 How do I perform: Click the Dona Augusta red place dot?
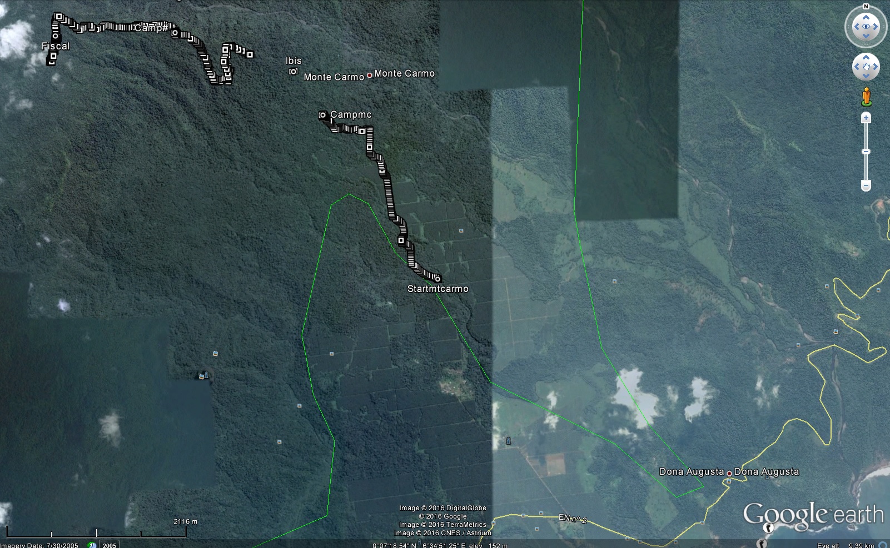coord(729,473)
